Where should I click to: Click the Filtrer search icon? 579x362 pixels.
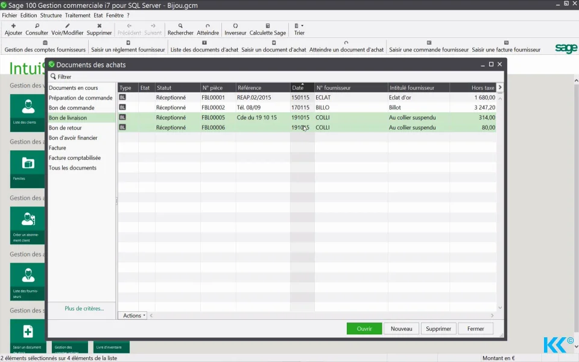tap(53, 77)
